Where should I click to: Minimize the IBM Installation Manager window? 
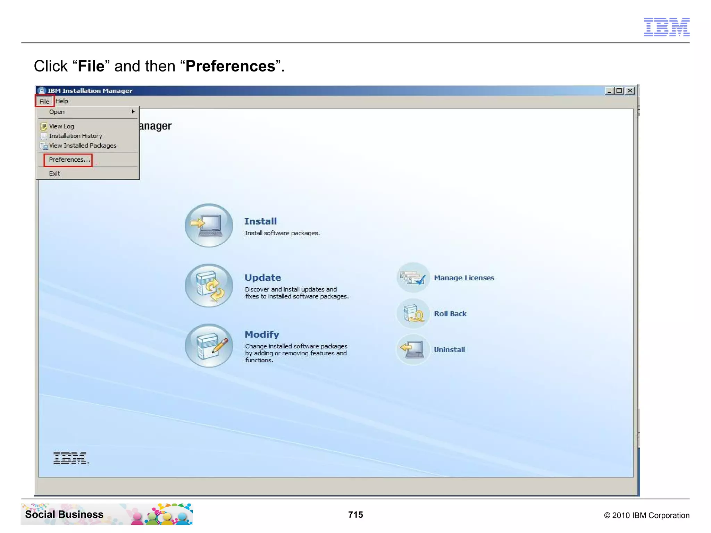coord(609,91)
